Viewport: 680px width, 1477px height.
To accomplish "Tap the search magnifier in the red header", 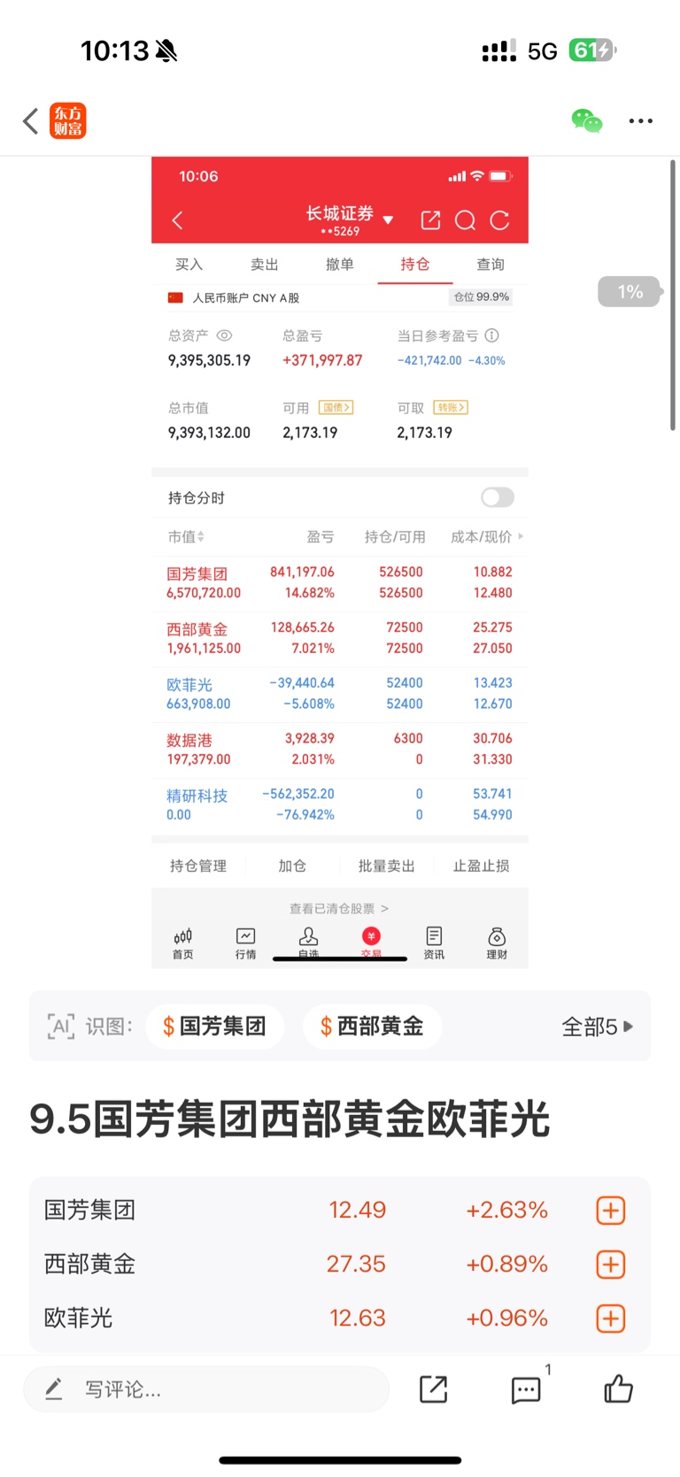I will click(465, 220).
